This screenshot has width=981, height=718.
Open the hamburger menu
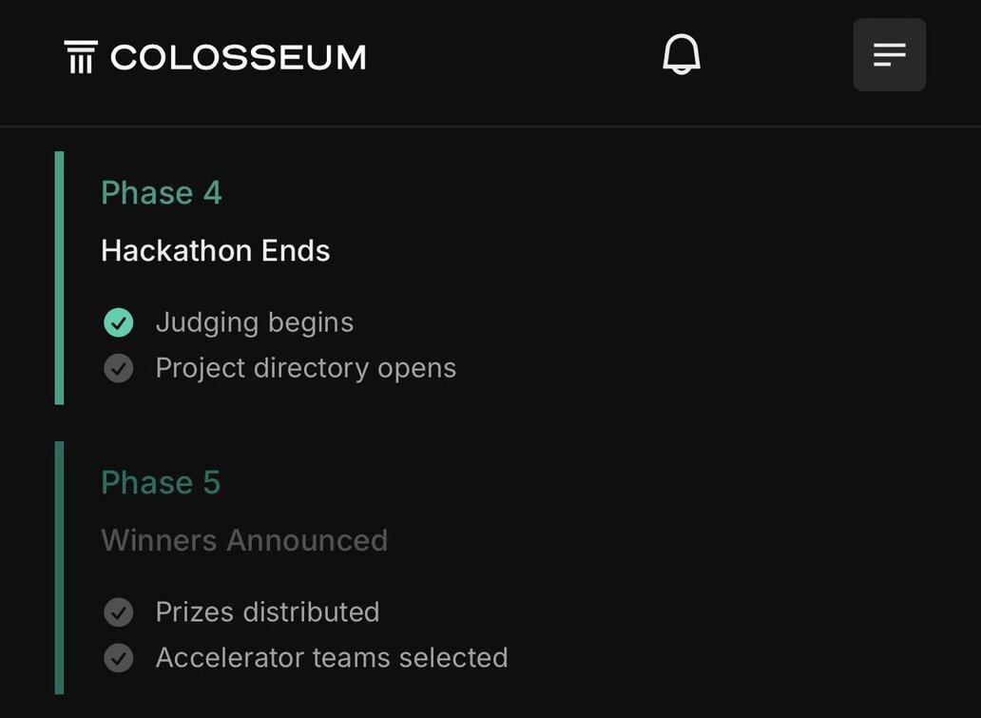pyautogui.click(x=889, y=55)
